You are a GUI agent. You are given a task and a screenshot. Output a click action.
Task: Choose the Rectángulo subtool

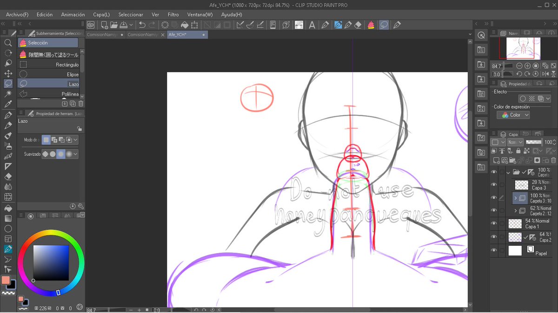pyautogui.click(x=48, y=64)
